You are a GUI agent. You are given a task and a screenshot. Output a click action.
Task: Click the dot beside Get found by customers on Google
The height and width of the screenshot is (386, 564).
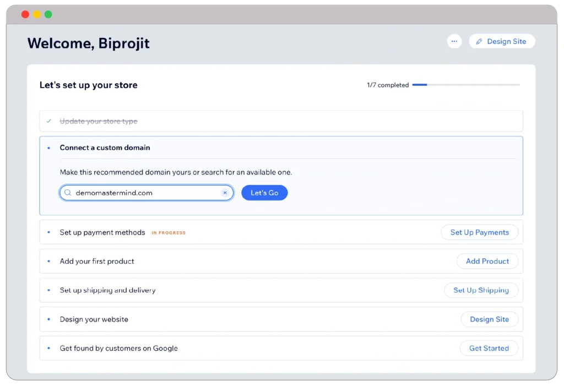coord(48,348)
